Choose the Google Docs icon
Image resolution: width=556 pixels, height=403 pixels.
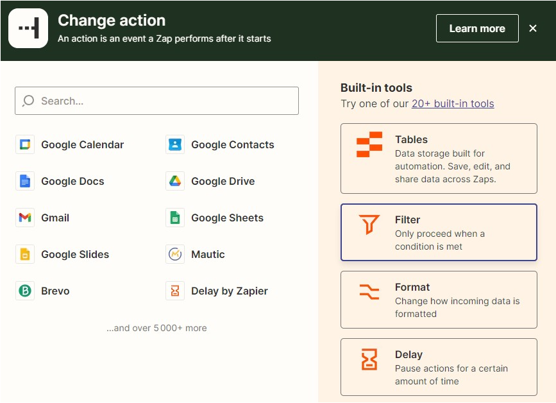[x=25, y=181]
